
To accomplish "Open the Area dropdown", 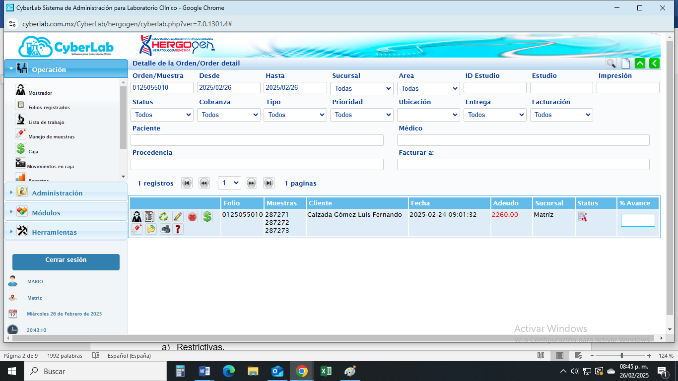I will [x=428, y=88].
